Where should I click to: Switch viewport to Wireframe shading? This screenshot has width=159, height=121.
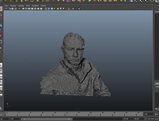click(x=46, y=9)
